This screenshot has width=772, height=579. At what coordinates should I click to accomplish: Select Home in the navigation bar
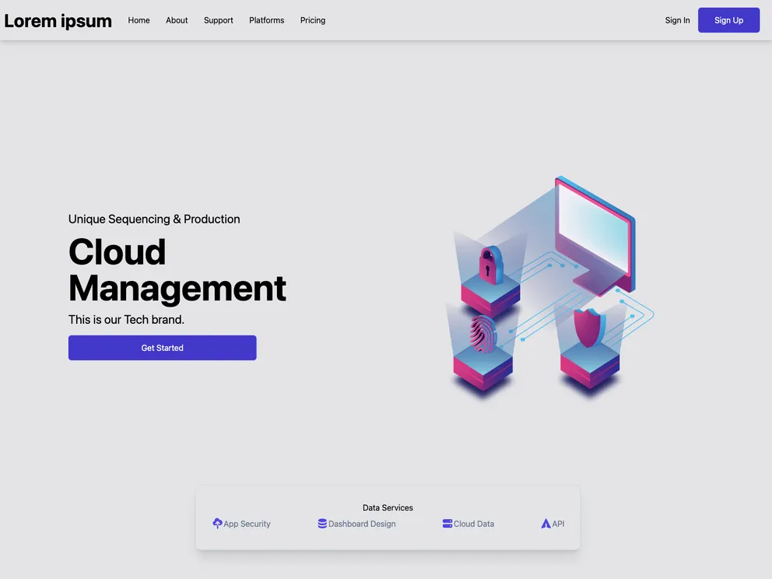click(x=139, y=20)
